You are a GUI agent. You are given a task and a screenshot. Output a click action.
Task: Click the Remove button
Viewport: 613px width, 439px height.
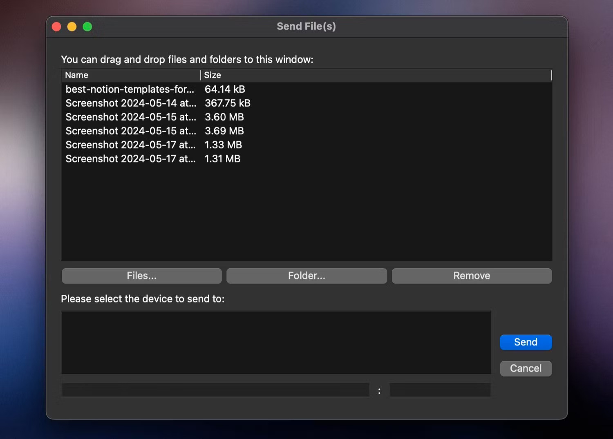[x=472, y=276]
